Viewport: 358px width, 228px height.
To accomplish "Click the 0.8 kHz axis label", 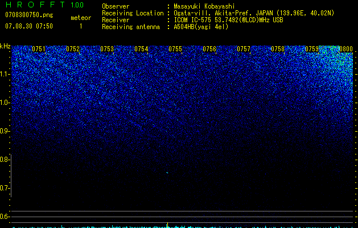I will (5, 160).
